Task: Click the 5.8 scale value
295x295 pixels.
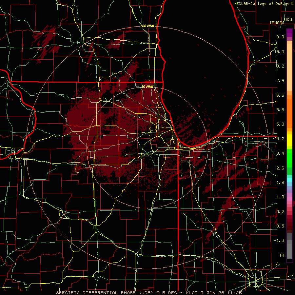Action: (280, 109)
